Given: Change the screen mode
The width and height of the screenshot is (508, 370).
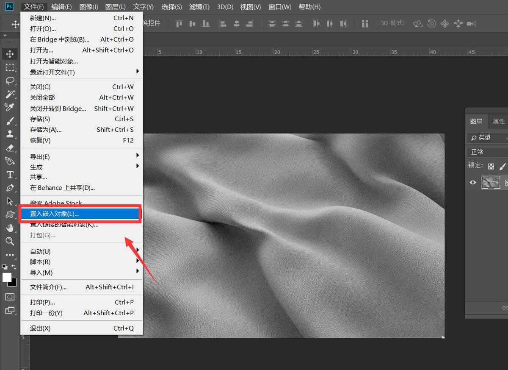Looking at the screenshot, I should (x=10, y=310).
